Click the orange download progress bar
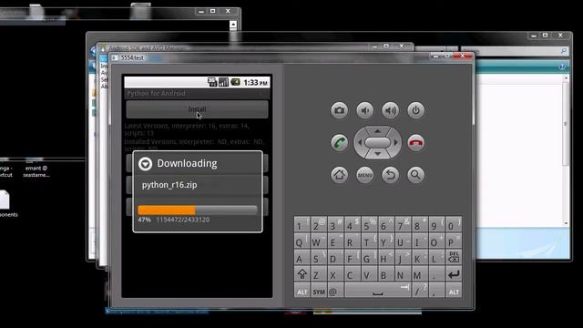Image resolution: width=583 pixels, height=328 pixels. pos(198,210)
